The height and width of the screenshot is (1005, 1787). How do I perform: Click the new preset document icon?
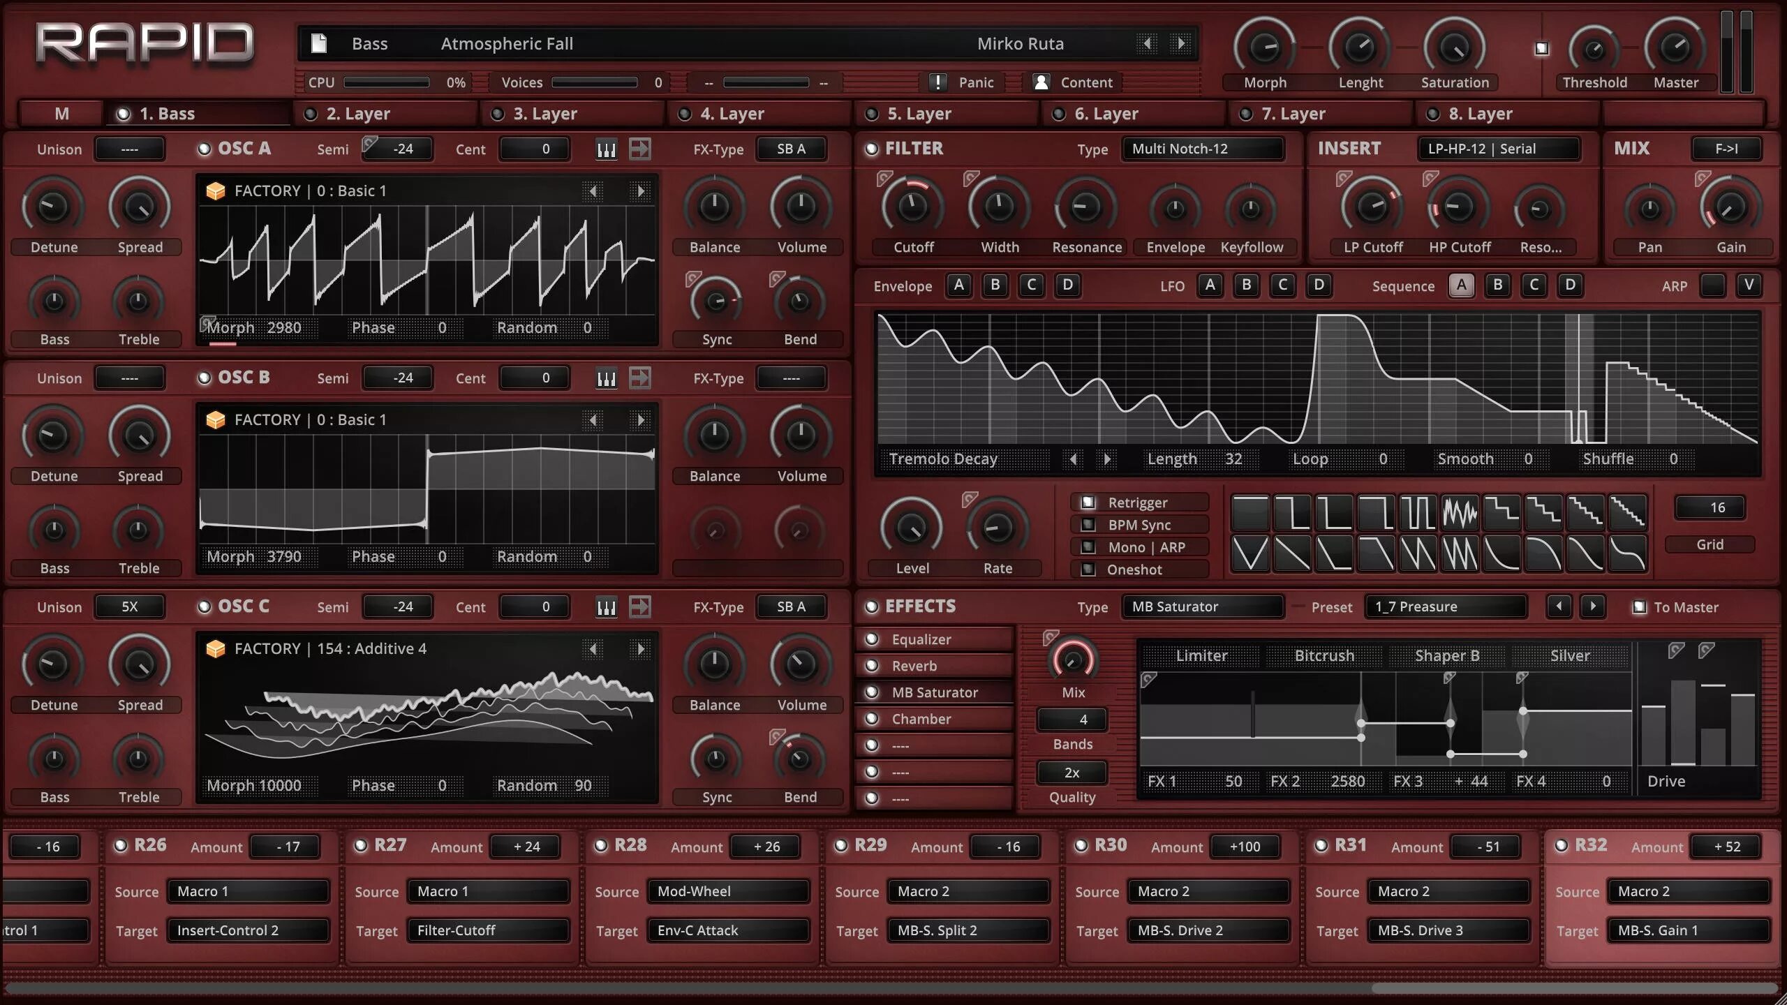pos(318,43)
